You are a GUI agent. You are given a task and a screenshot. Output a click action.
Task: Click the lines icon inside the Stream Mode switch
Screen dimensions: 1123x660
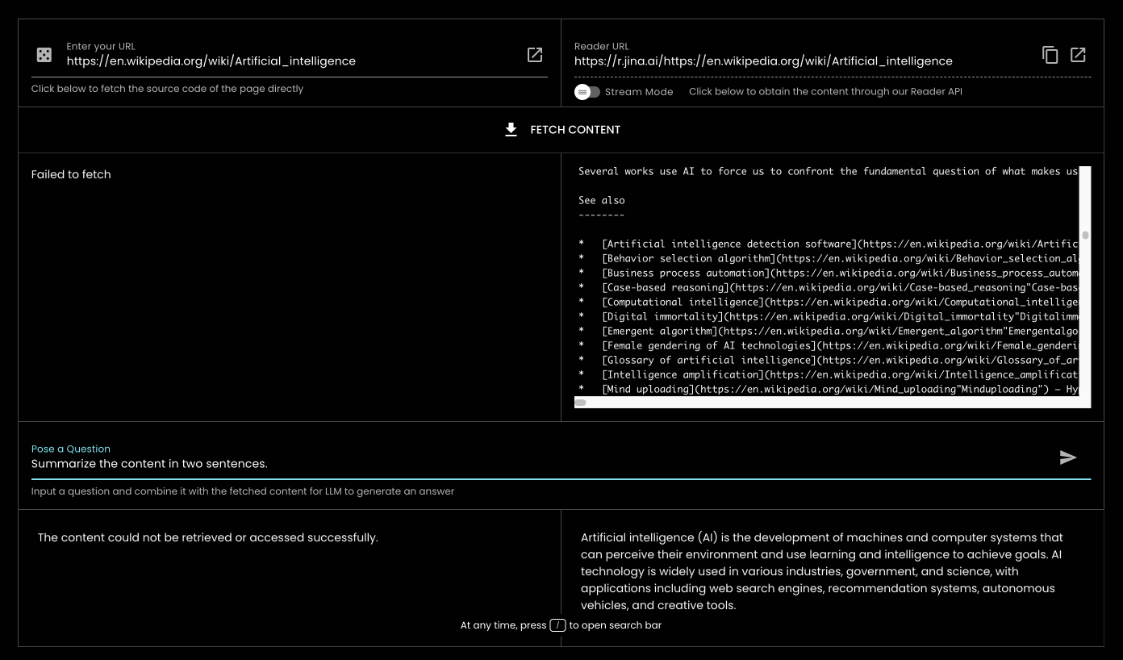click(582, 92)
